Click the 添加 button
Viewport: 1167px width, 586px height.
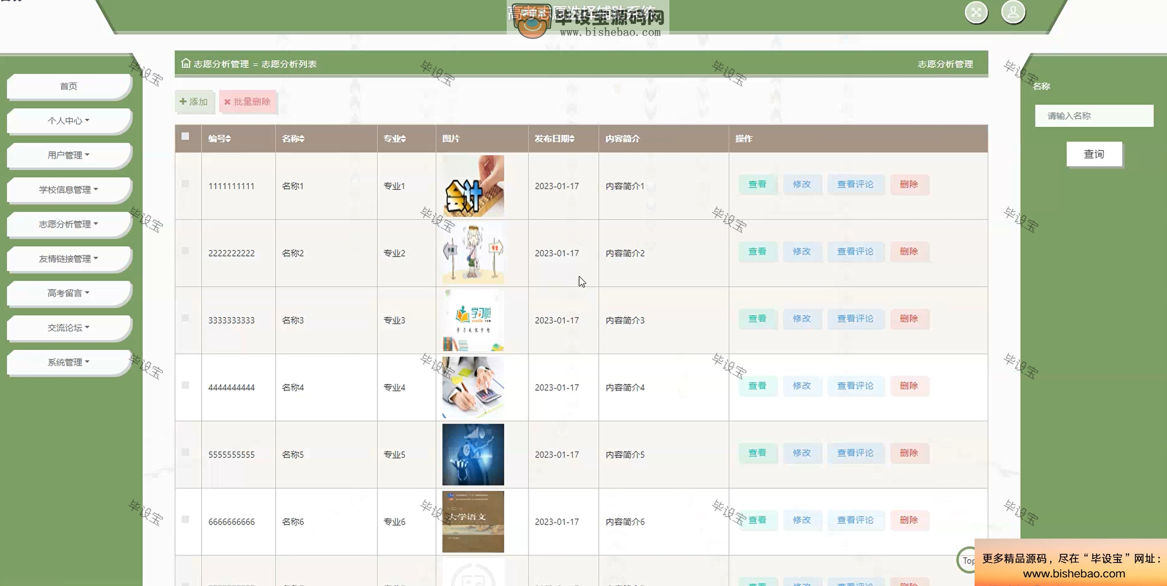(x=194, y=101)
